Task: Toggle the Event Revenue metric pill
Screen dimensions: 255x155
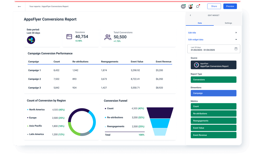Action: click(213, 135)
